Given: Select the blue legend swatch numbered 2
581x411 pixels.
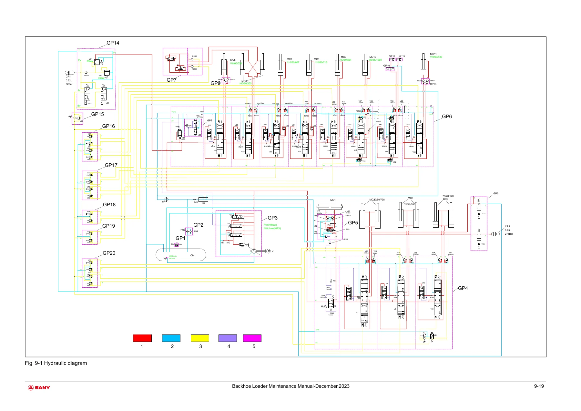Looking at the screenshot, I should tap(171, 338).
